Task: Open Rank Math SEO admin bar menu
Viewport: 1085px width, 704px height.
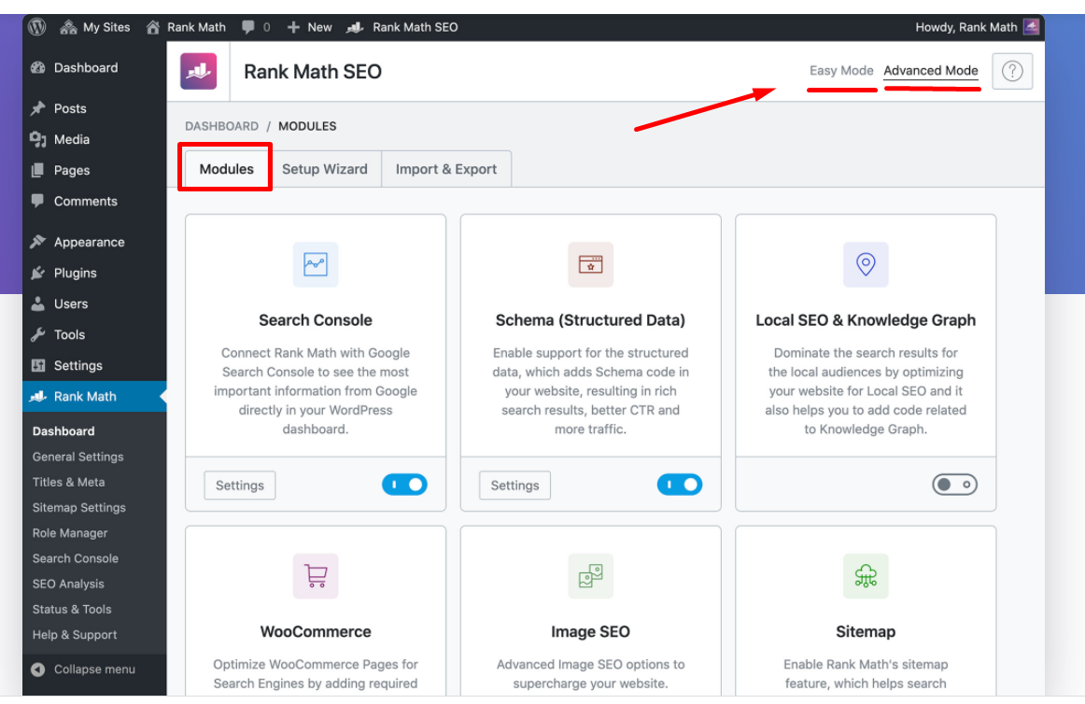Action: point(402,27)
